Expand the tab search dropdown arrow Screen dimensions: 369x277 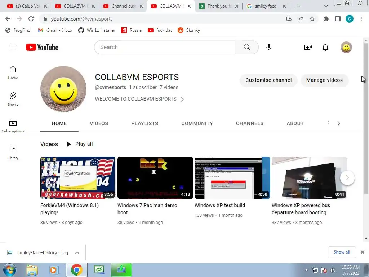326,6
